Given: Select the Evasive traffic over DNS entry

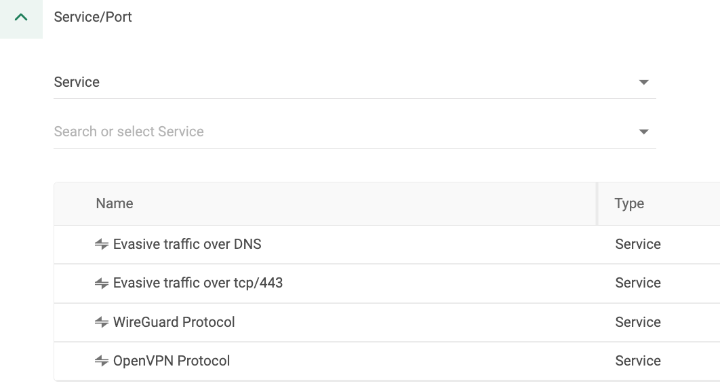Looking at the screenshot, I should (x=186, y=244).
